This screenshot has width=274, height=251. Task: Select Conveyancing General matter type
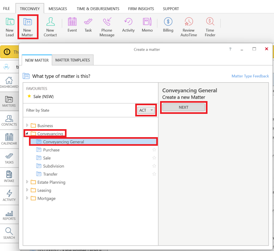click(94, 142)
